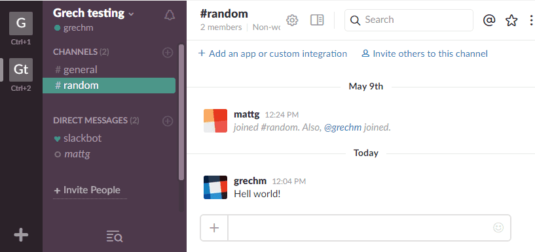This screenshot has height=252, width=535.
Task: Focus the Search field
Action: click(x=409, y=20)
